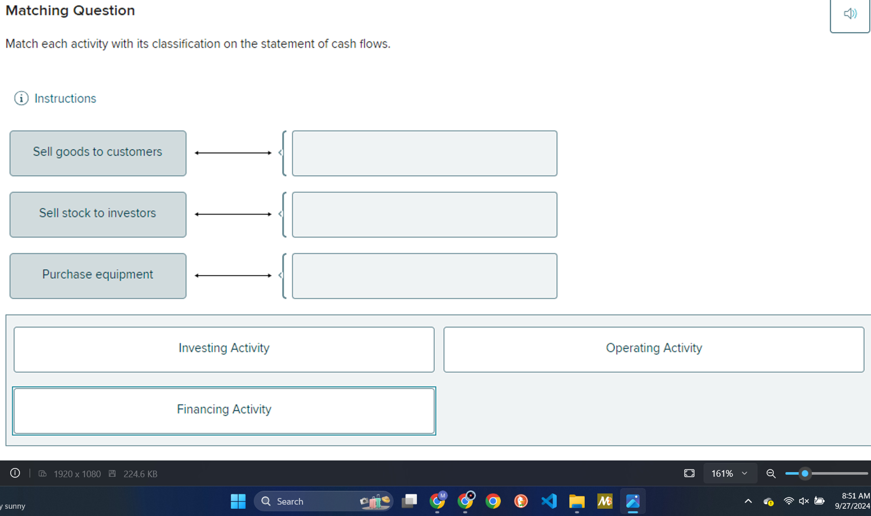Open File Explorer from the taskbar

tap(577, 501)
